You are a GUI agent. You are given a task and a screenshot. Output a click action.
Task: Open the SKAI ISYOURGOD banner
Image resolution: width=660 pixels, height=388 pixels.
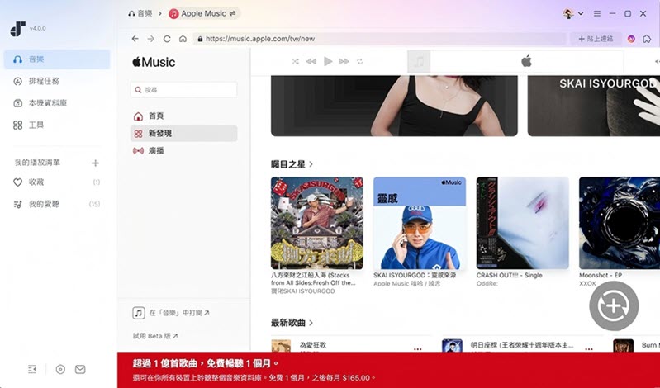point(593,106)
